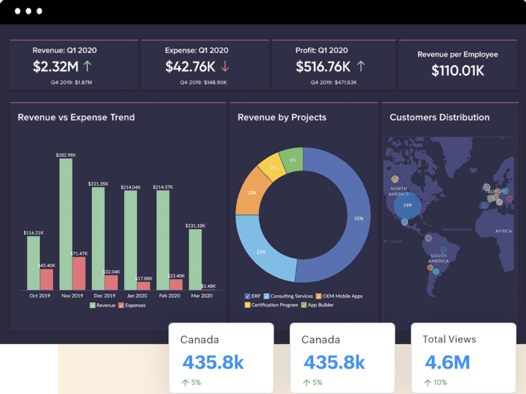This screenshot has height=394, width=526.
Task: Open the Revenue per Employee card
Action: coord(457,65)
